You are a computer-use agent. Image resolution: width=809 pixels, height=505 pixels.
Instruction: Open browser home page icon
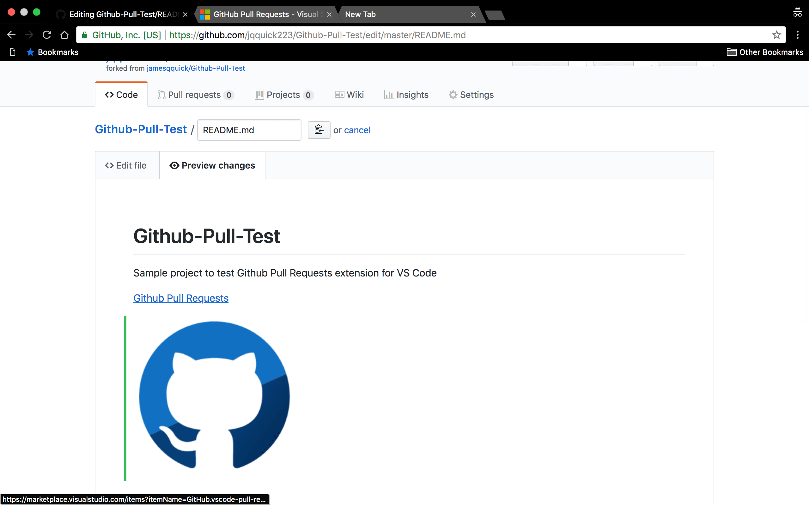tap(64, 35)
